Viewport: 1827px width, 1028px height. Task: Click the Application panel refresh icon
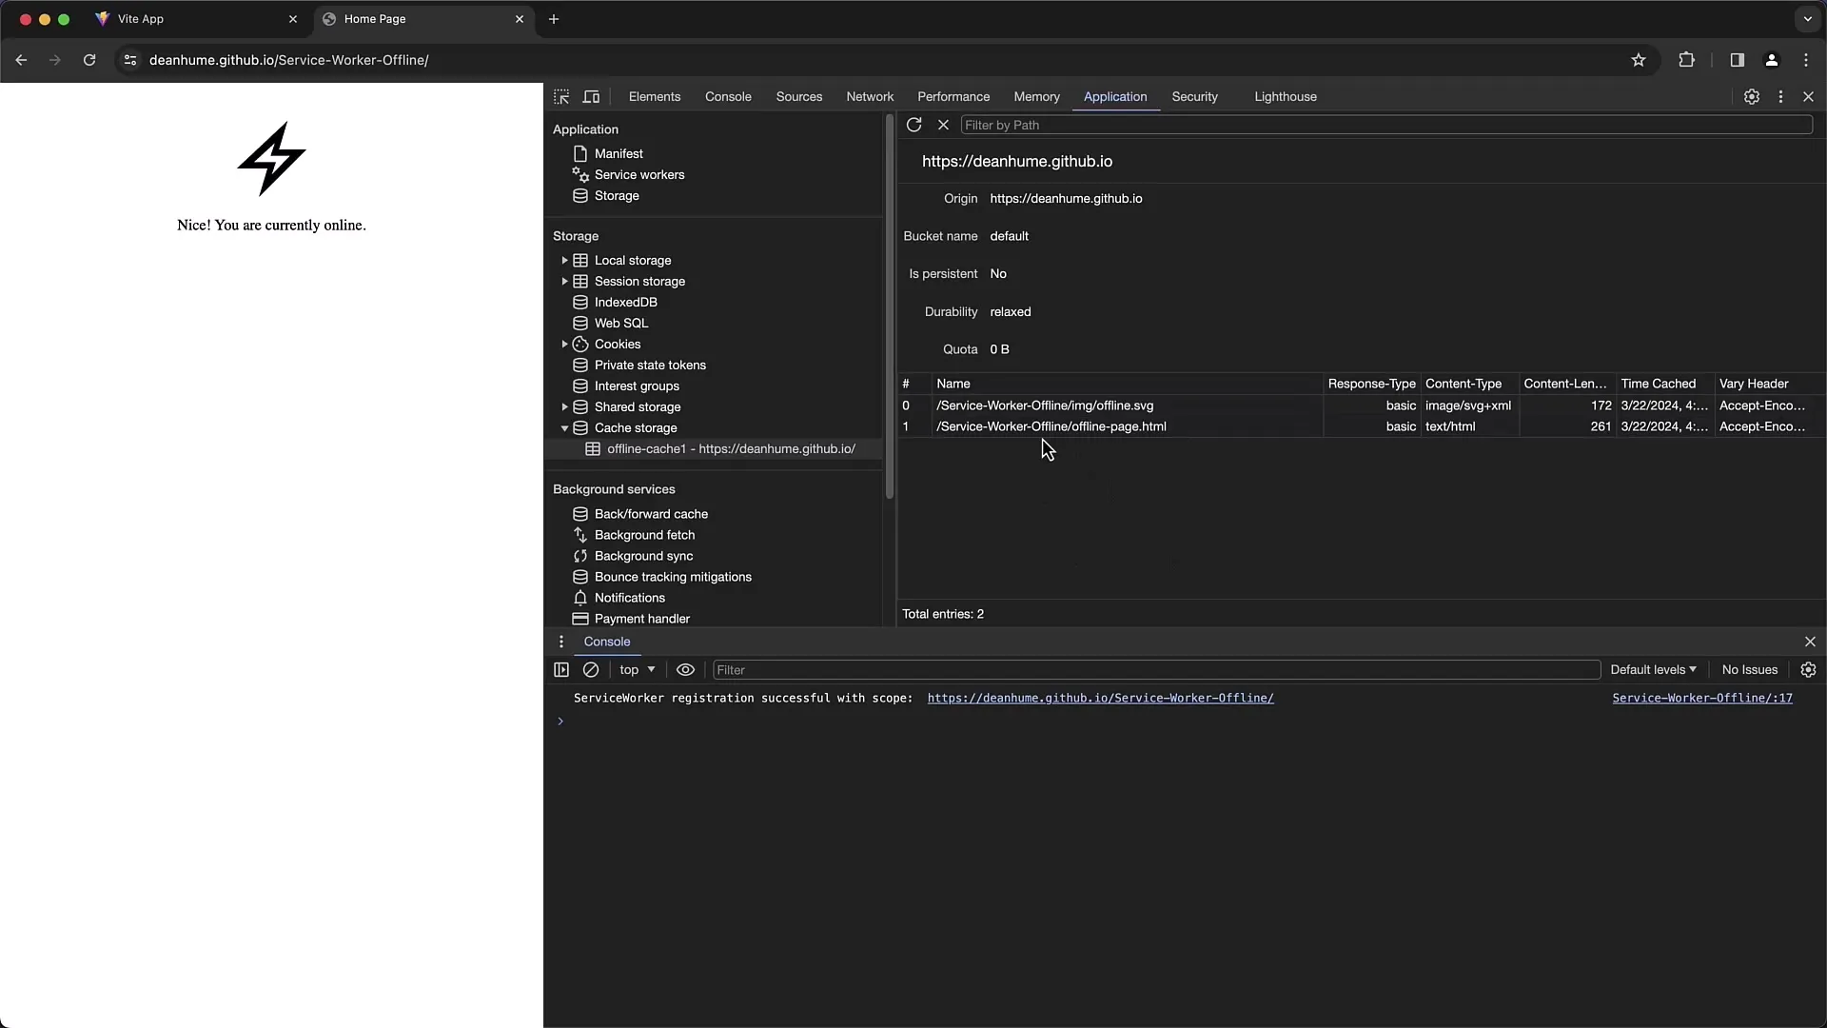click(x=914, y=125)
